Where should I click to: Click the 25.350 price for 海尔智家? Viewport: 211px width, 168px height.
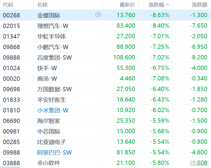click(x=126, y=121)
